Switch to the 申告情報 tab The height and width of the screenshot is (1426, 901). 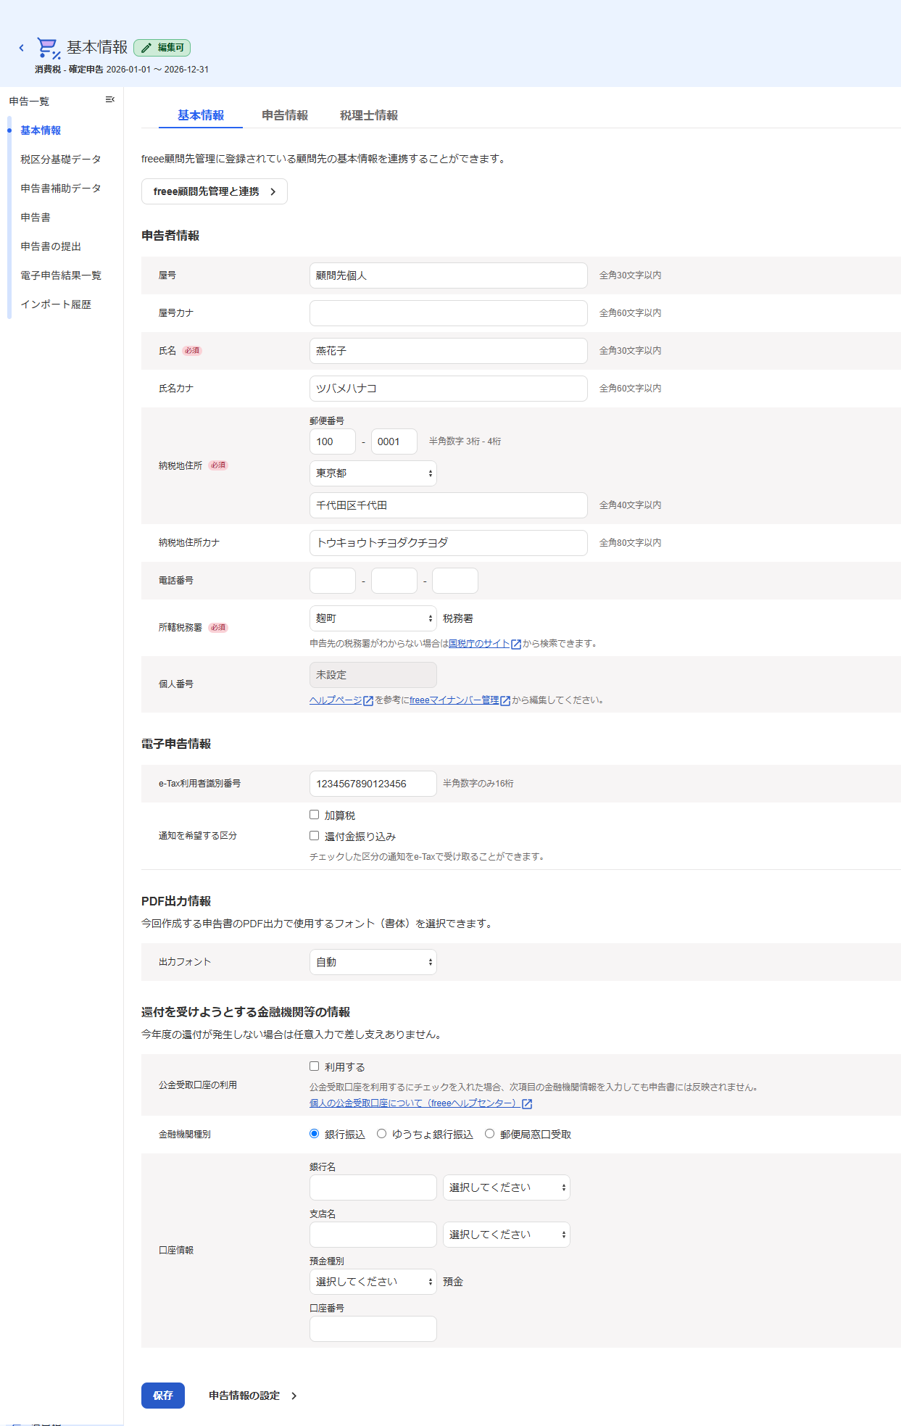(x=285, y=115)
